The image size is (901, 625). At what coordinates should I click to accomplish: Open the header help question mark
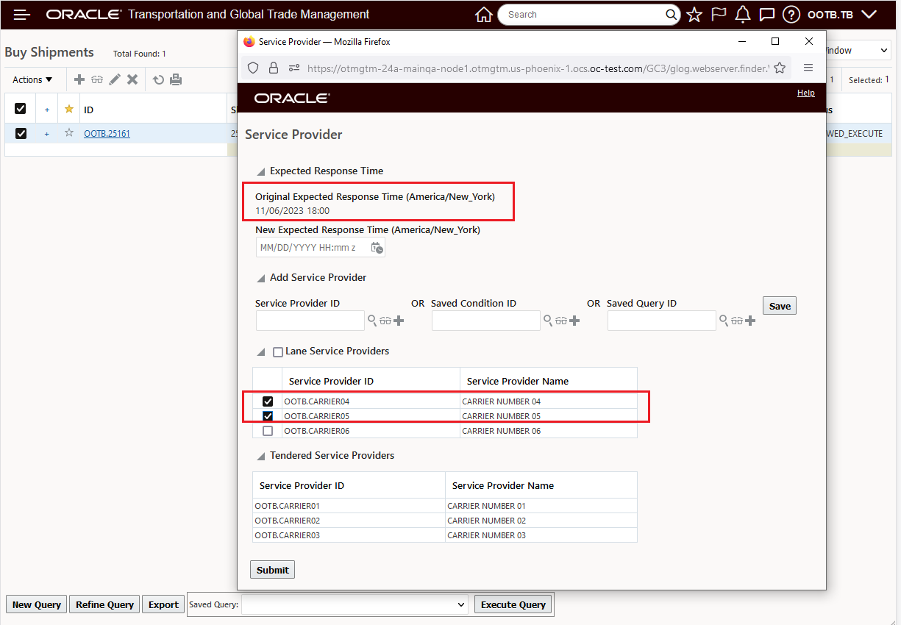coord(791,15)
